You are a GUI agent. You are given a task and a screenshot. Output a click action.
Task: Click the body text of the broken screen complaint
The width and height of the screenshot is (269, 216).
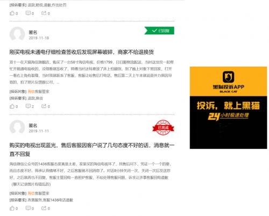point(91,72)
